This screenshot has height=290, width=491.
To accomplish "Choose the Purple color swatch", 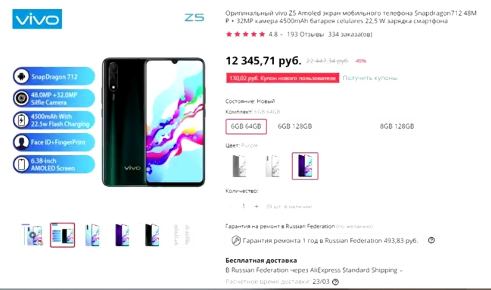I will click(x=305, y=166).
